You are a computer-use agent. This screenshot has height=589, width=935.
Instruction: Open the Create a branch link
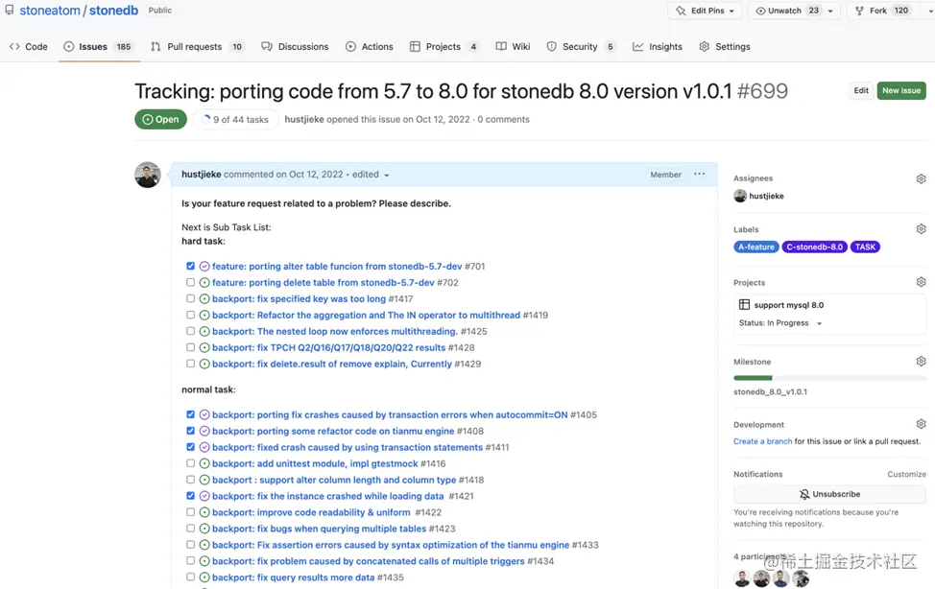(762, 441)
